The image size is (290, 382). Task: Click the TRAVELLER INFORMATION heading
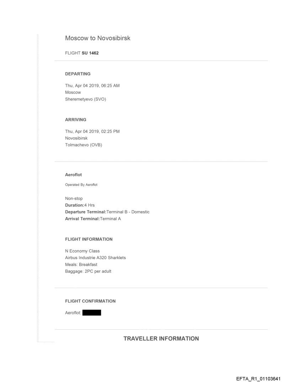pos(161,339)
